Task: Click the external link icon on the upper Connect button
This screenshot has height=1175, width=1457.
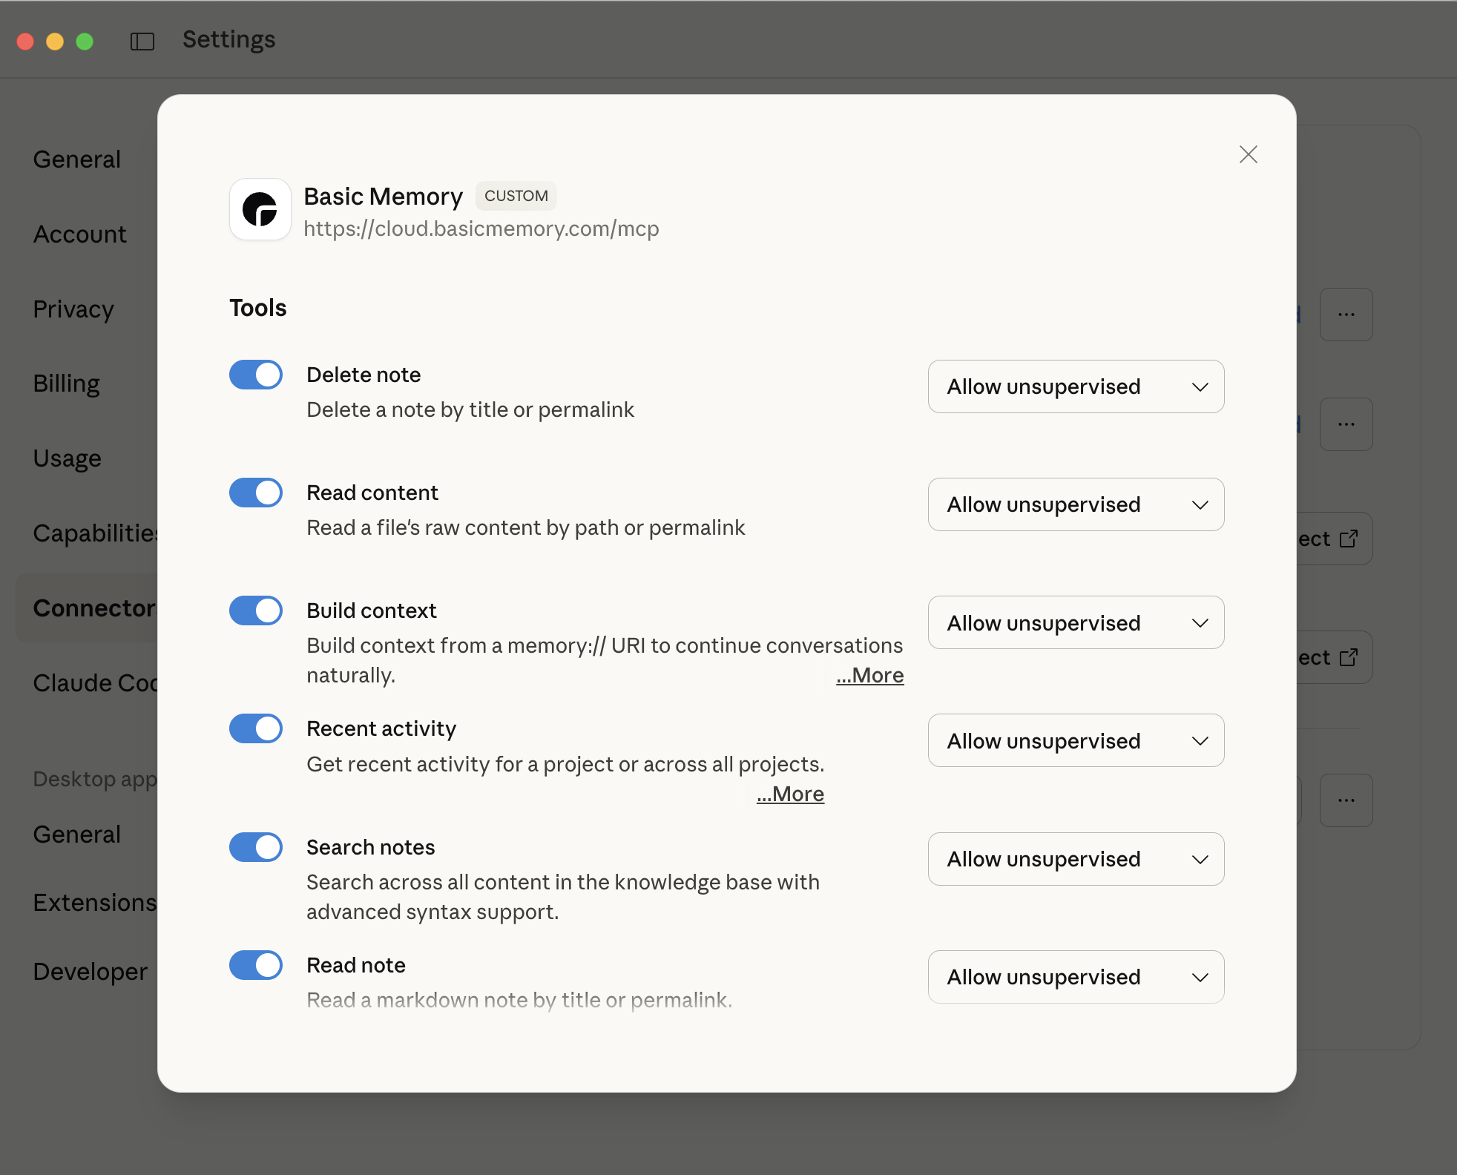Action: click(1347, 539)
